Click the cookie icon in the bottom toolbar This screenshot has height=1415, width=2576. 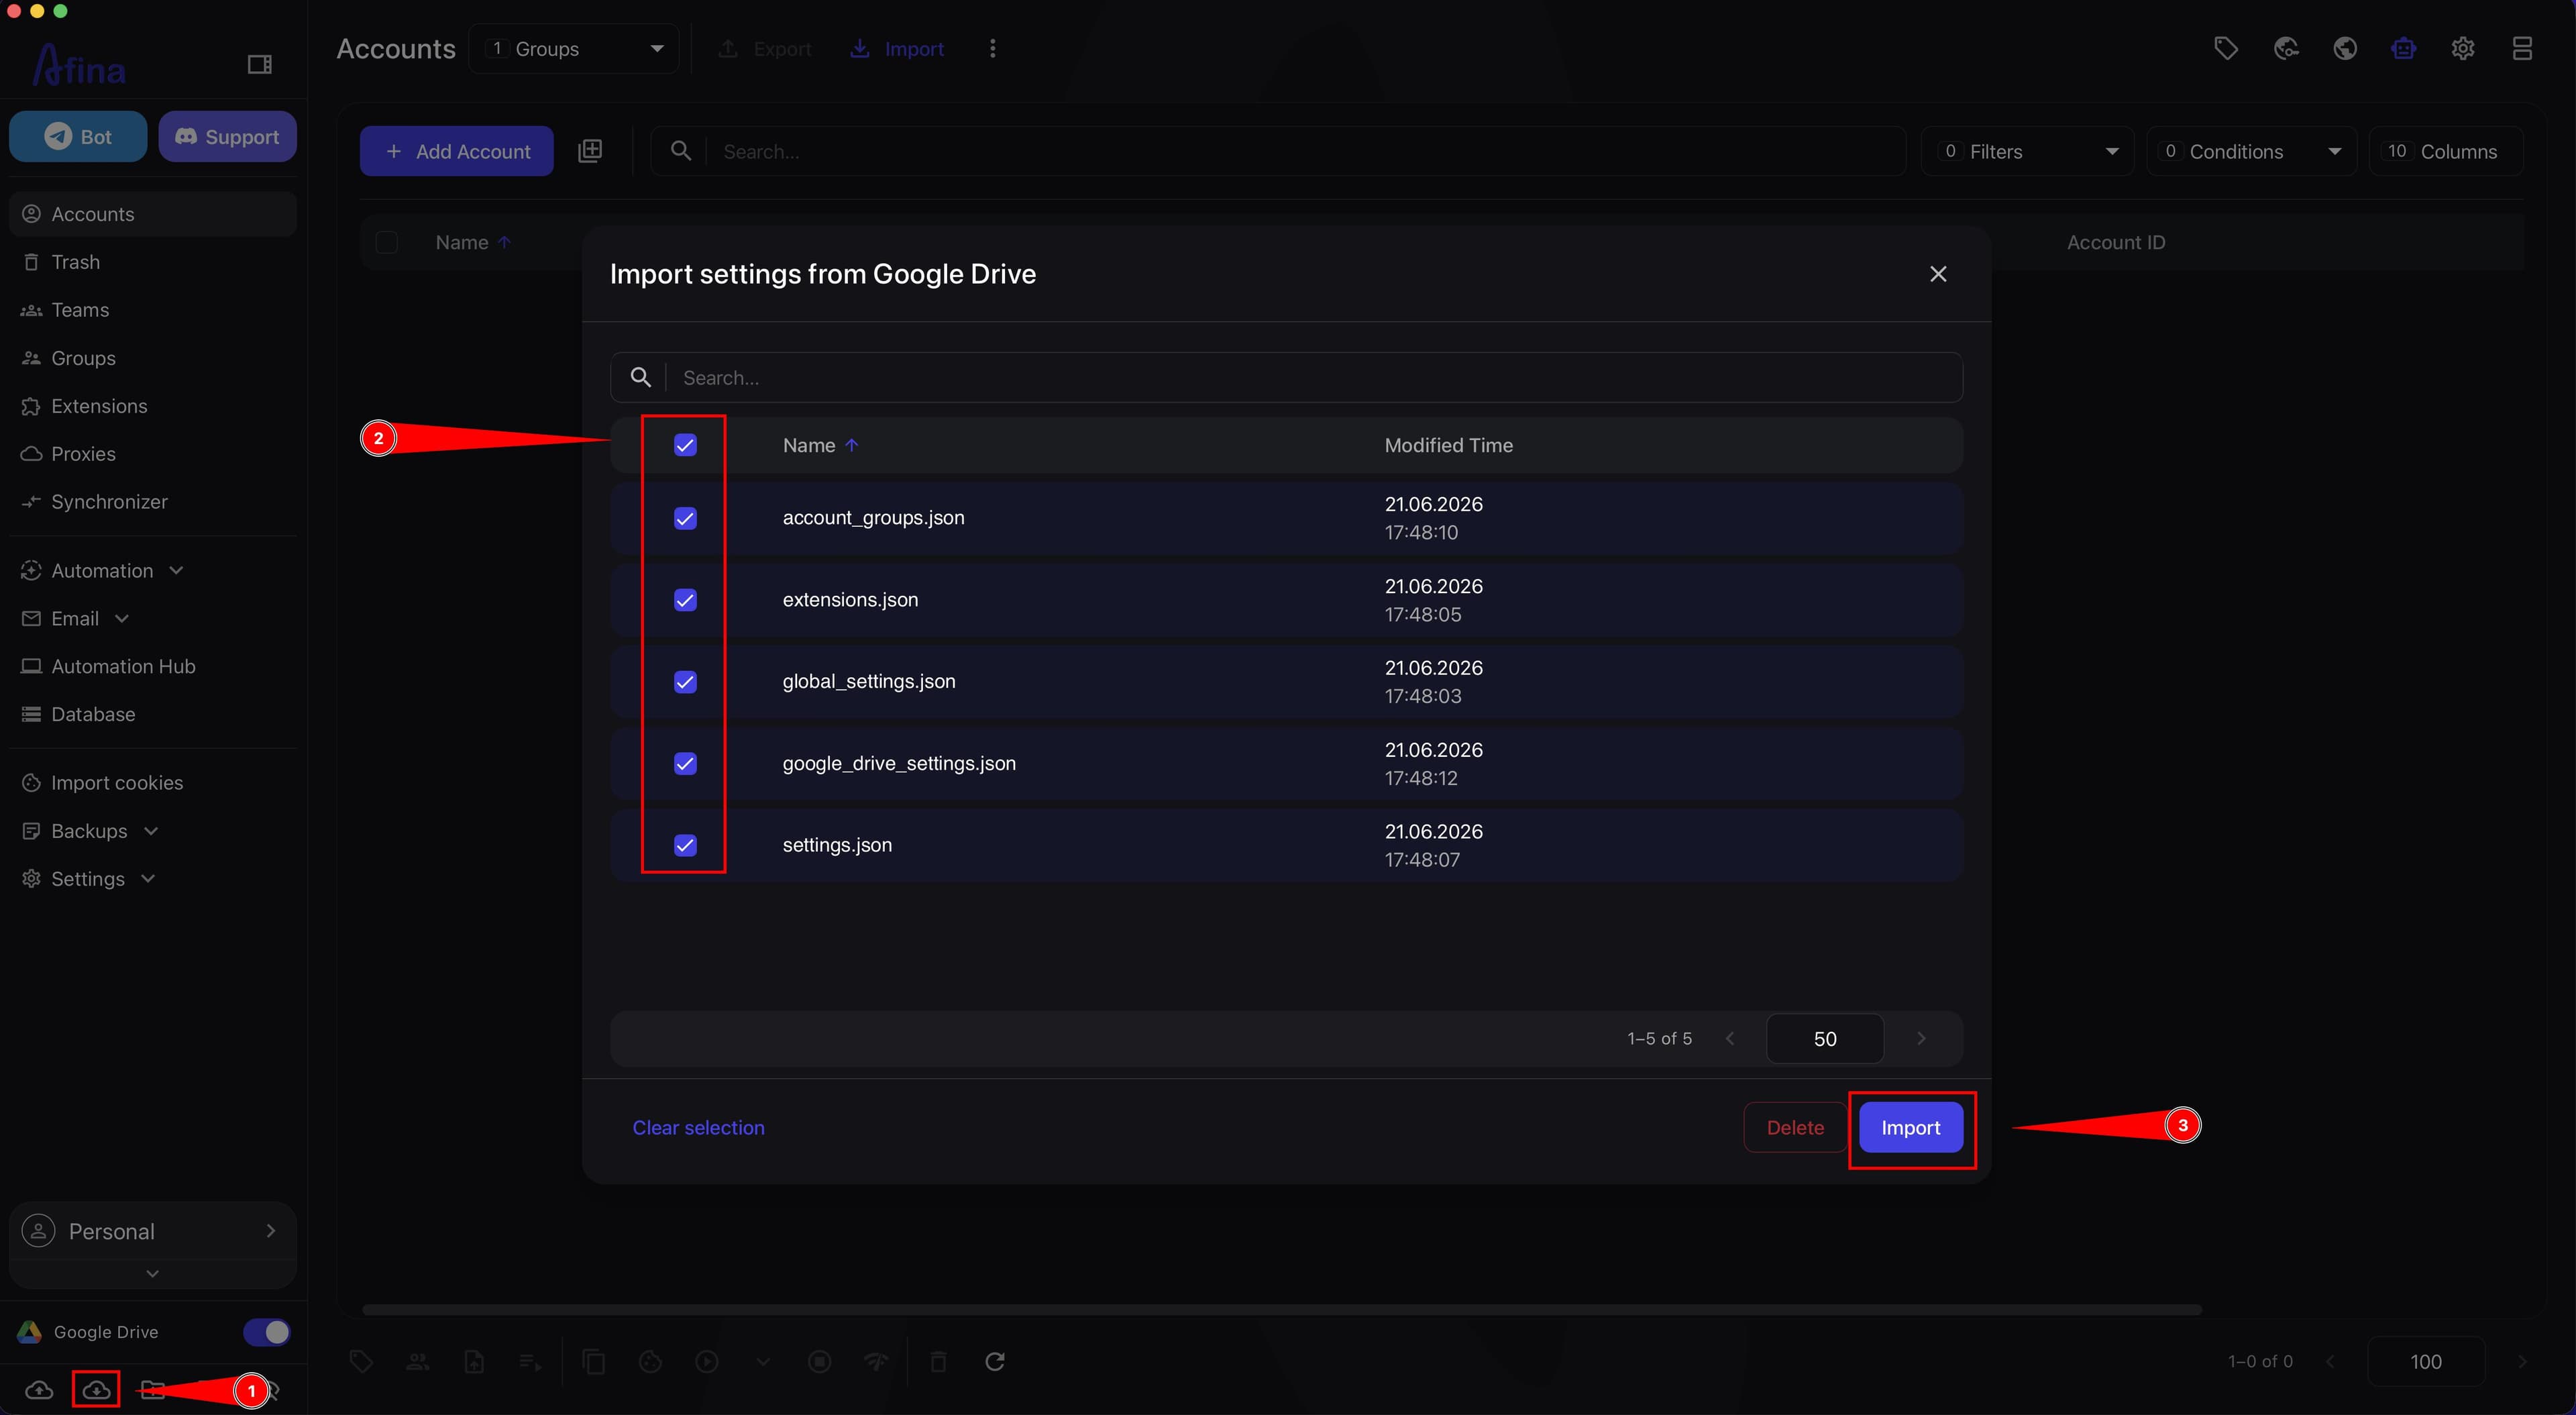[651, 1361]
